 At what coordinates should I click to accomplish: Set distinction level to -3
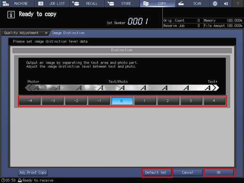pos(53,101)
